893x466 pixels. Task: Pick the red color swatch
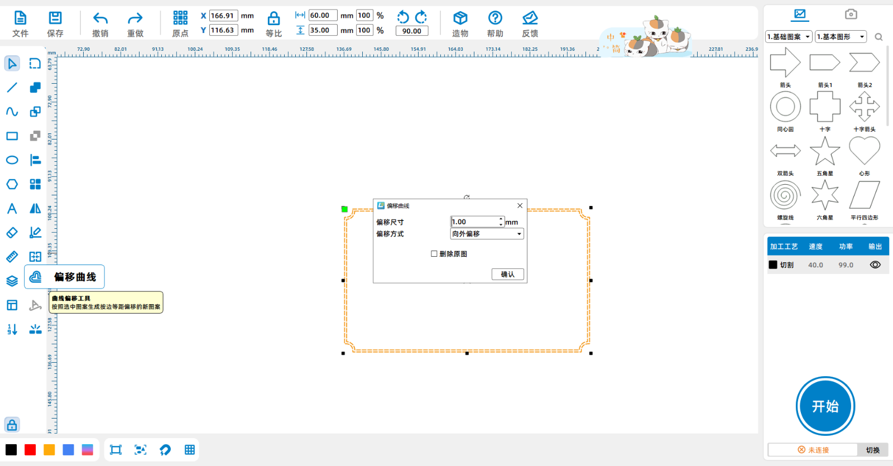coord(30,450)
